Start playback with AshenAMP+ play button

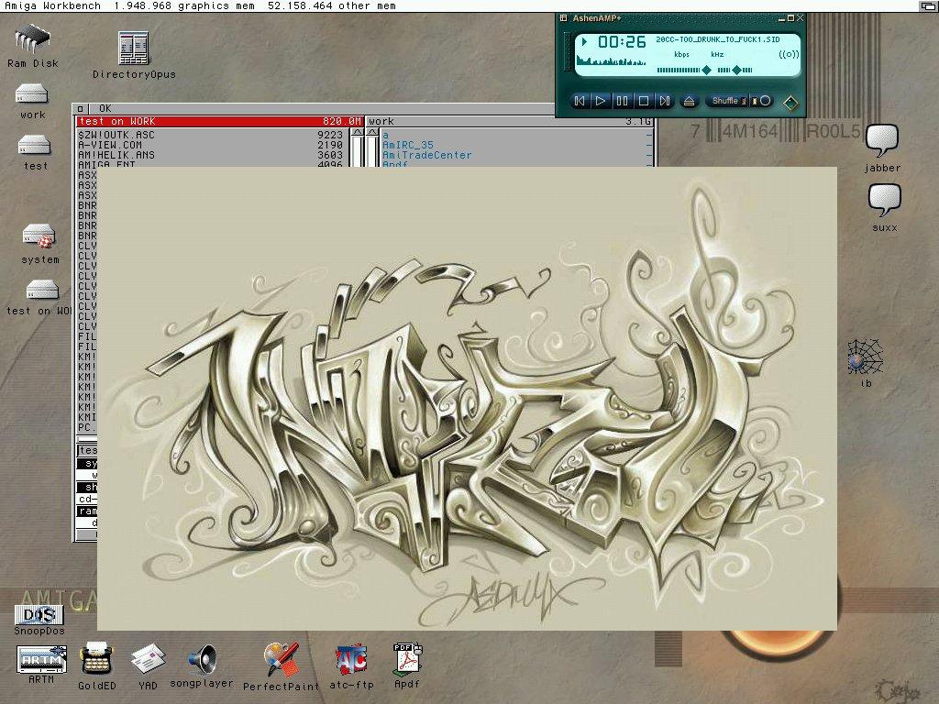tap(601, 101)
